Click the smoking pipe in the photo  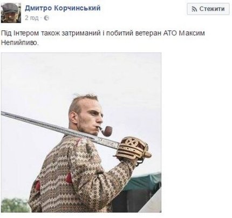coord(105,131)
